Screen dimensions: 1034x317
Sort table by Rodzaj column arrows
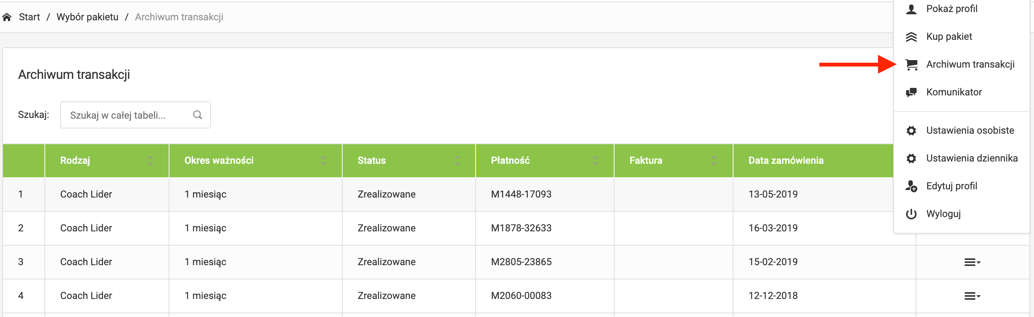150,160
